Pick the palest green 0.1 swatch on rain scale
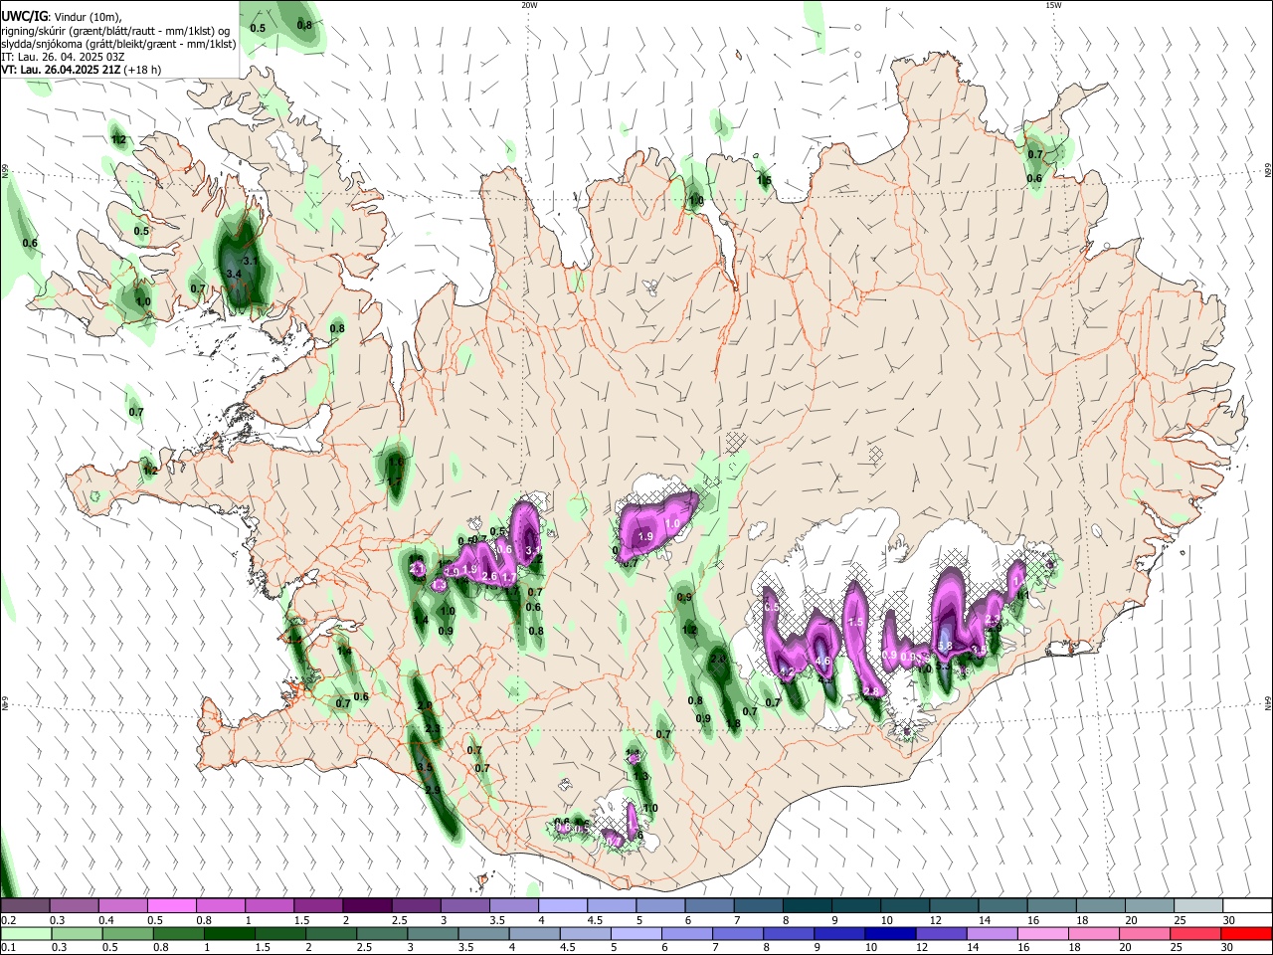 [25, 933]
